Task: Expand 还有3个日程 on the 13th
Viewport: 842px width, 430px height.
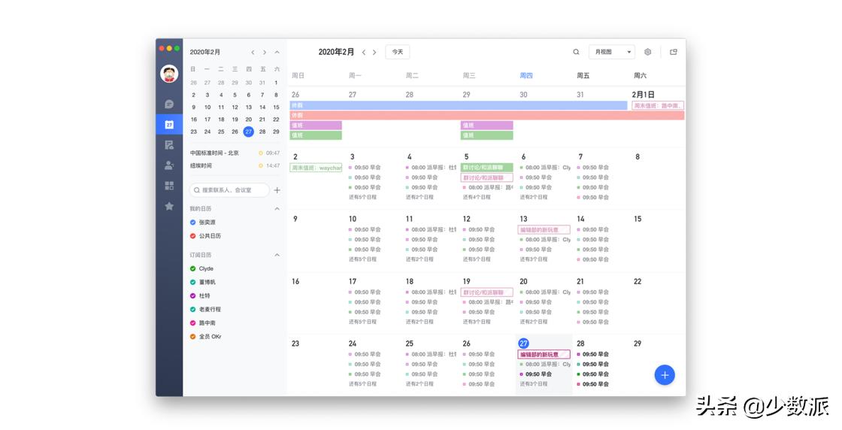Action: click(x=533, y=260)
